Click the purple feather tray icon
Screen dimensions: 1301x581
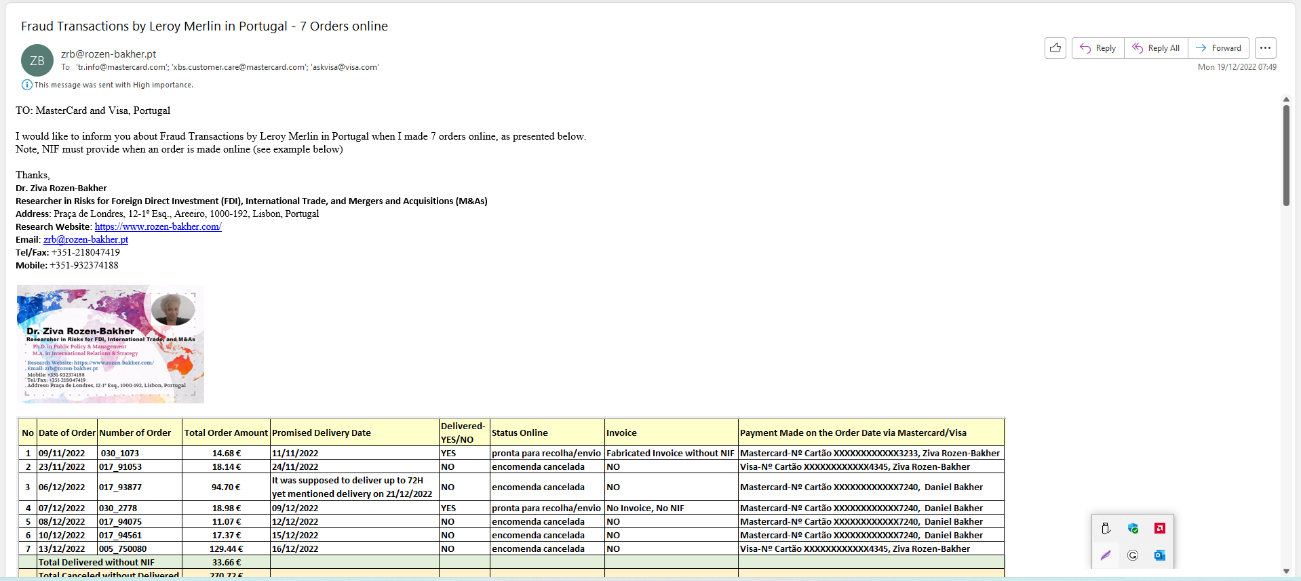pyautogui.click(x=1106, y=555)
